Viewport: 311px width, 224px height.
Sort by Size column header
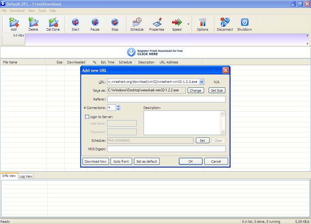55,62
